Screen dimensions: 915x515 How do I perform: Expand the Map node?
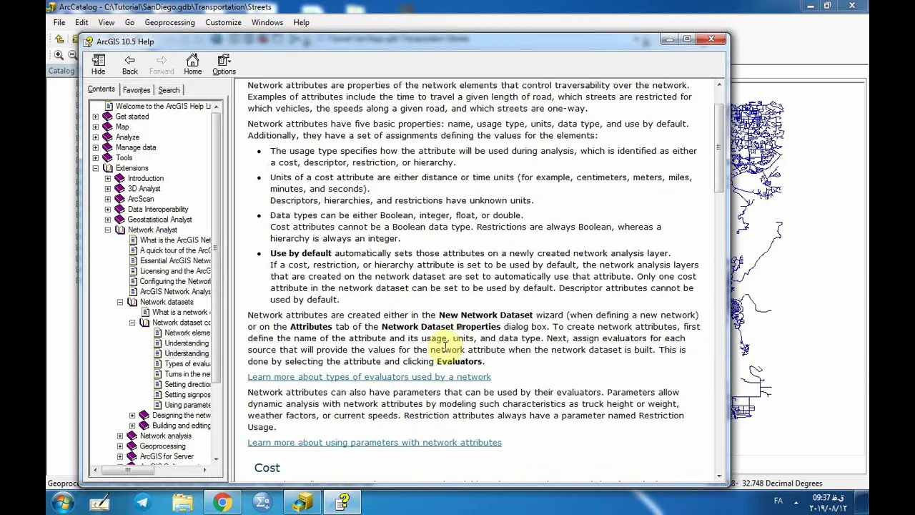point(96,127)
